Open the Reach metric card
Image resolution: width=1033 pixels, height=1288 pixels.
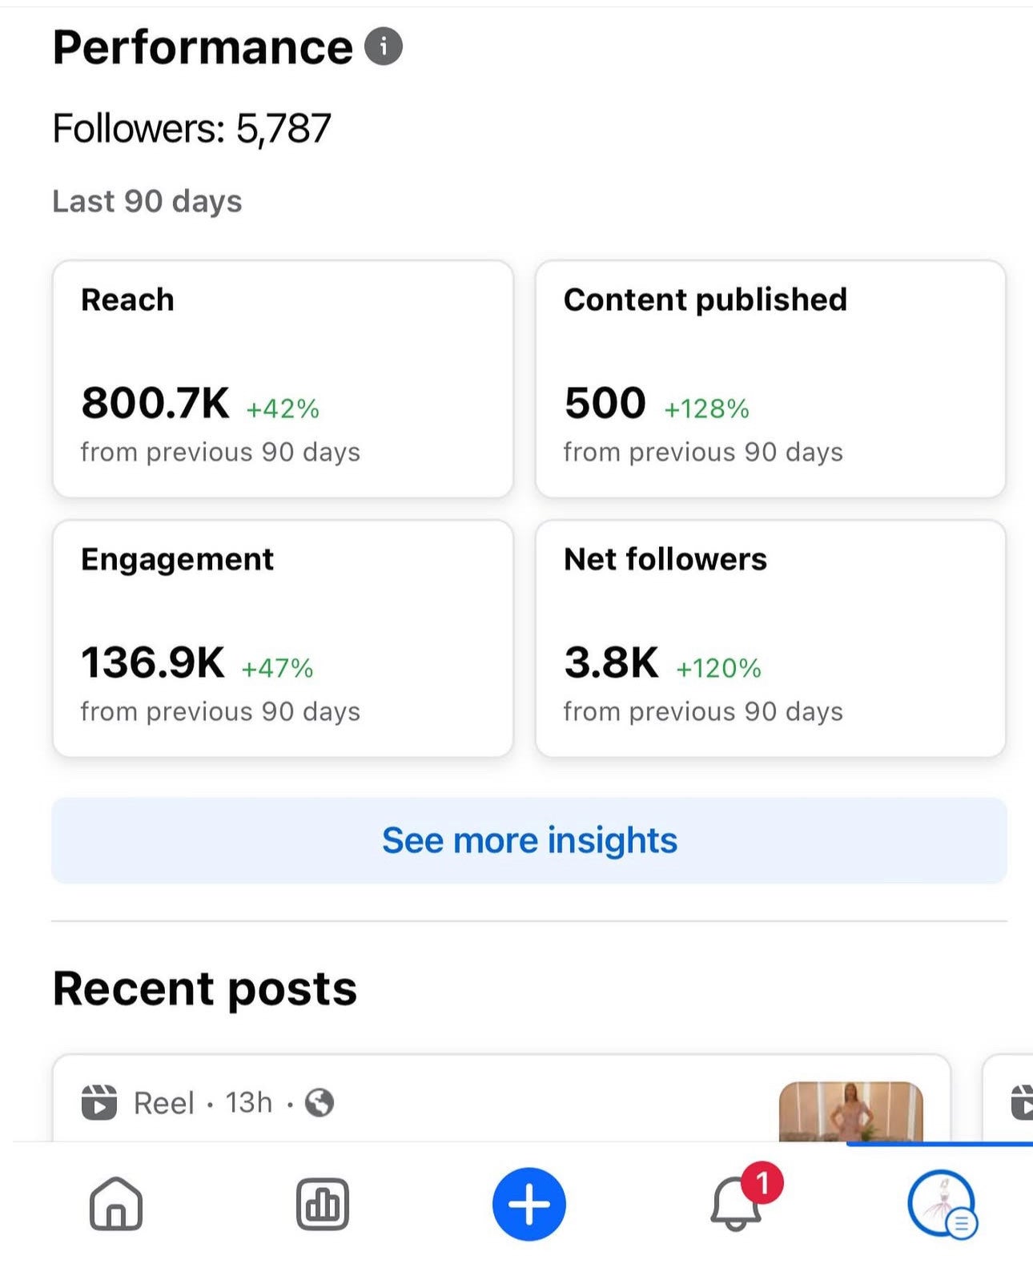pyautogui.click(x=283, y=379)
